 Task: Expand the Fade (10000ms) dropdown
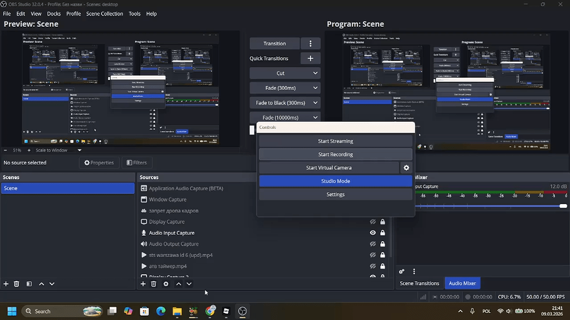[315, 118]
